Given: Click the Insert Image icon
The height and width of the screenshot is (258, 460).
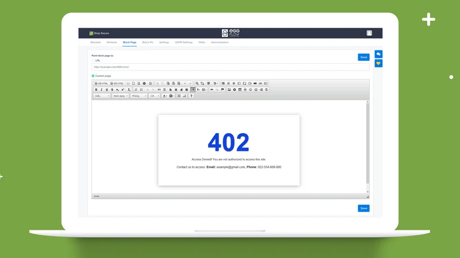Looking at the screenshot, I should tap(229, 90).
